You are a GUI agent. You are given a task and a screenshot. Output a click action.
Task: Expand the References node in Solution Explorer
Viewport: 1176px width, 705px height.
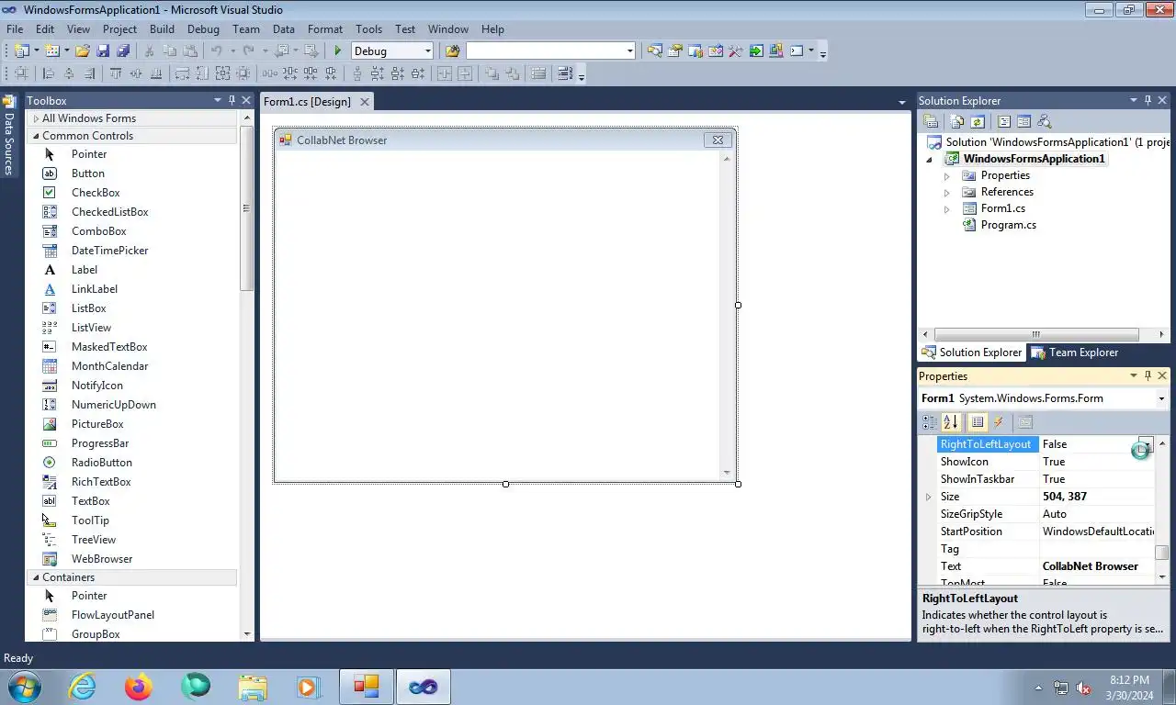(947, 193)
